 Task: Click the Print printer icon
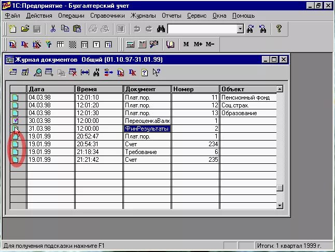[x=93, y=29]
